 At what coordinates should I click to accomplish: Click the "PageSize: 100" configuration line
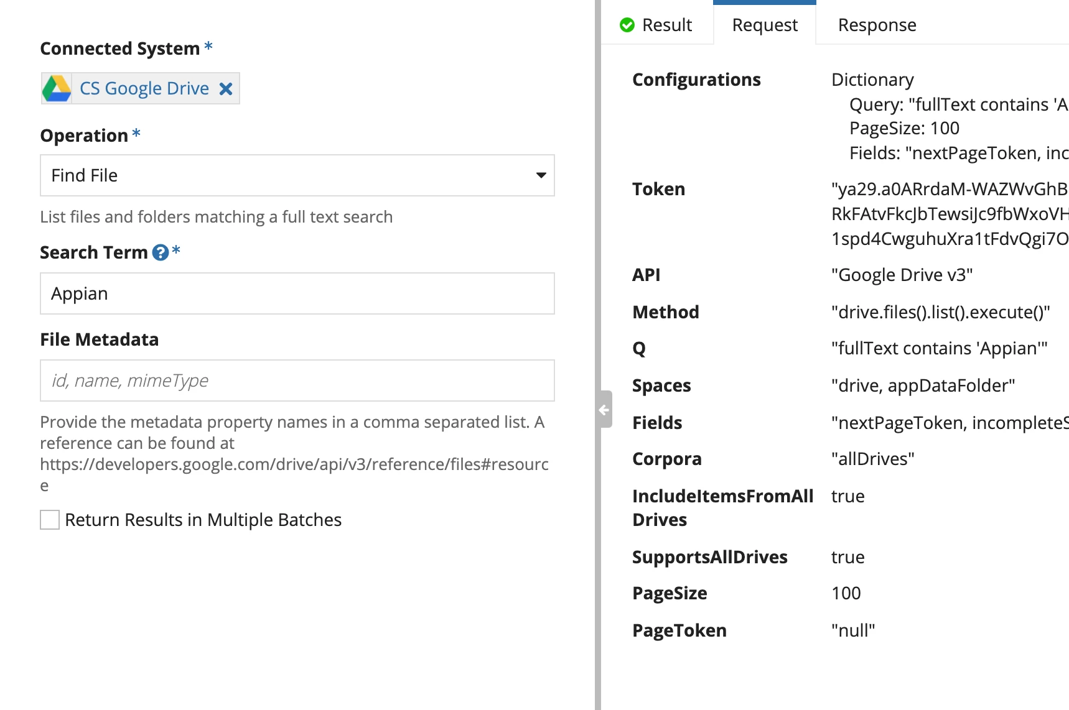[904, 128]
